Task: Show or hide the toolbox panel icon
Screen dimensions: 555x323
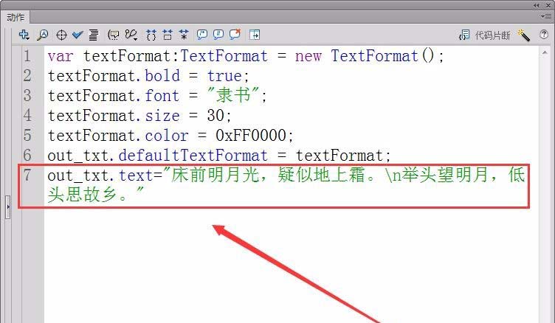Action: point(255,35)
